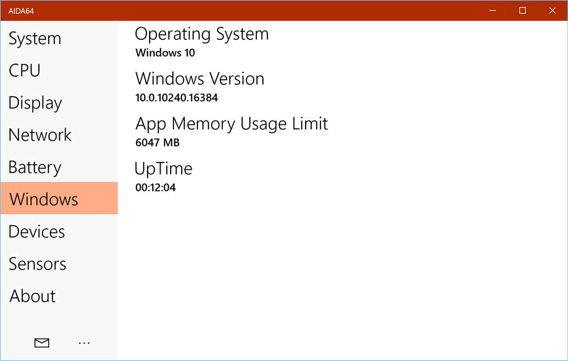The height and width of the screenshot is (361, 568).
Task: Click the Windows Version heading
Action: point(200,78)
